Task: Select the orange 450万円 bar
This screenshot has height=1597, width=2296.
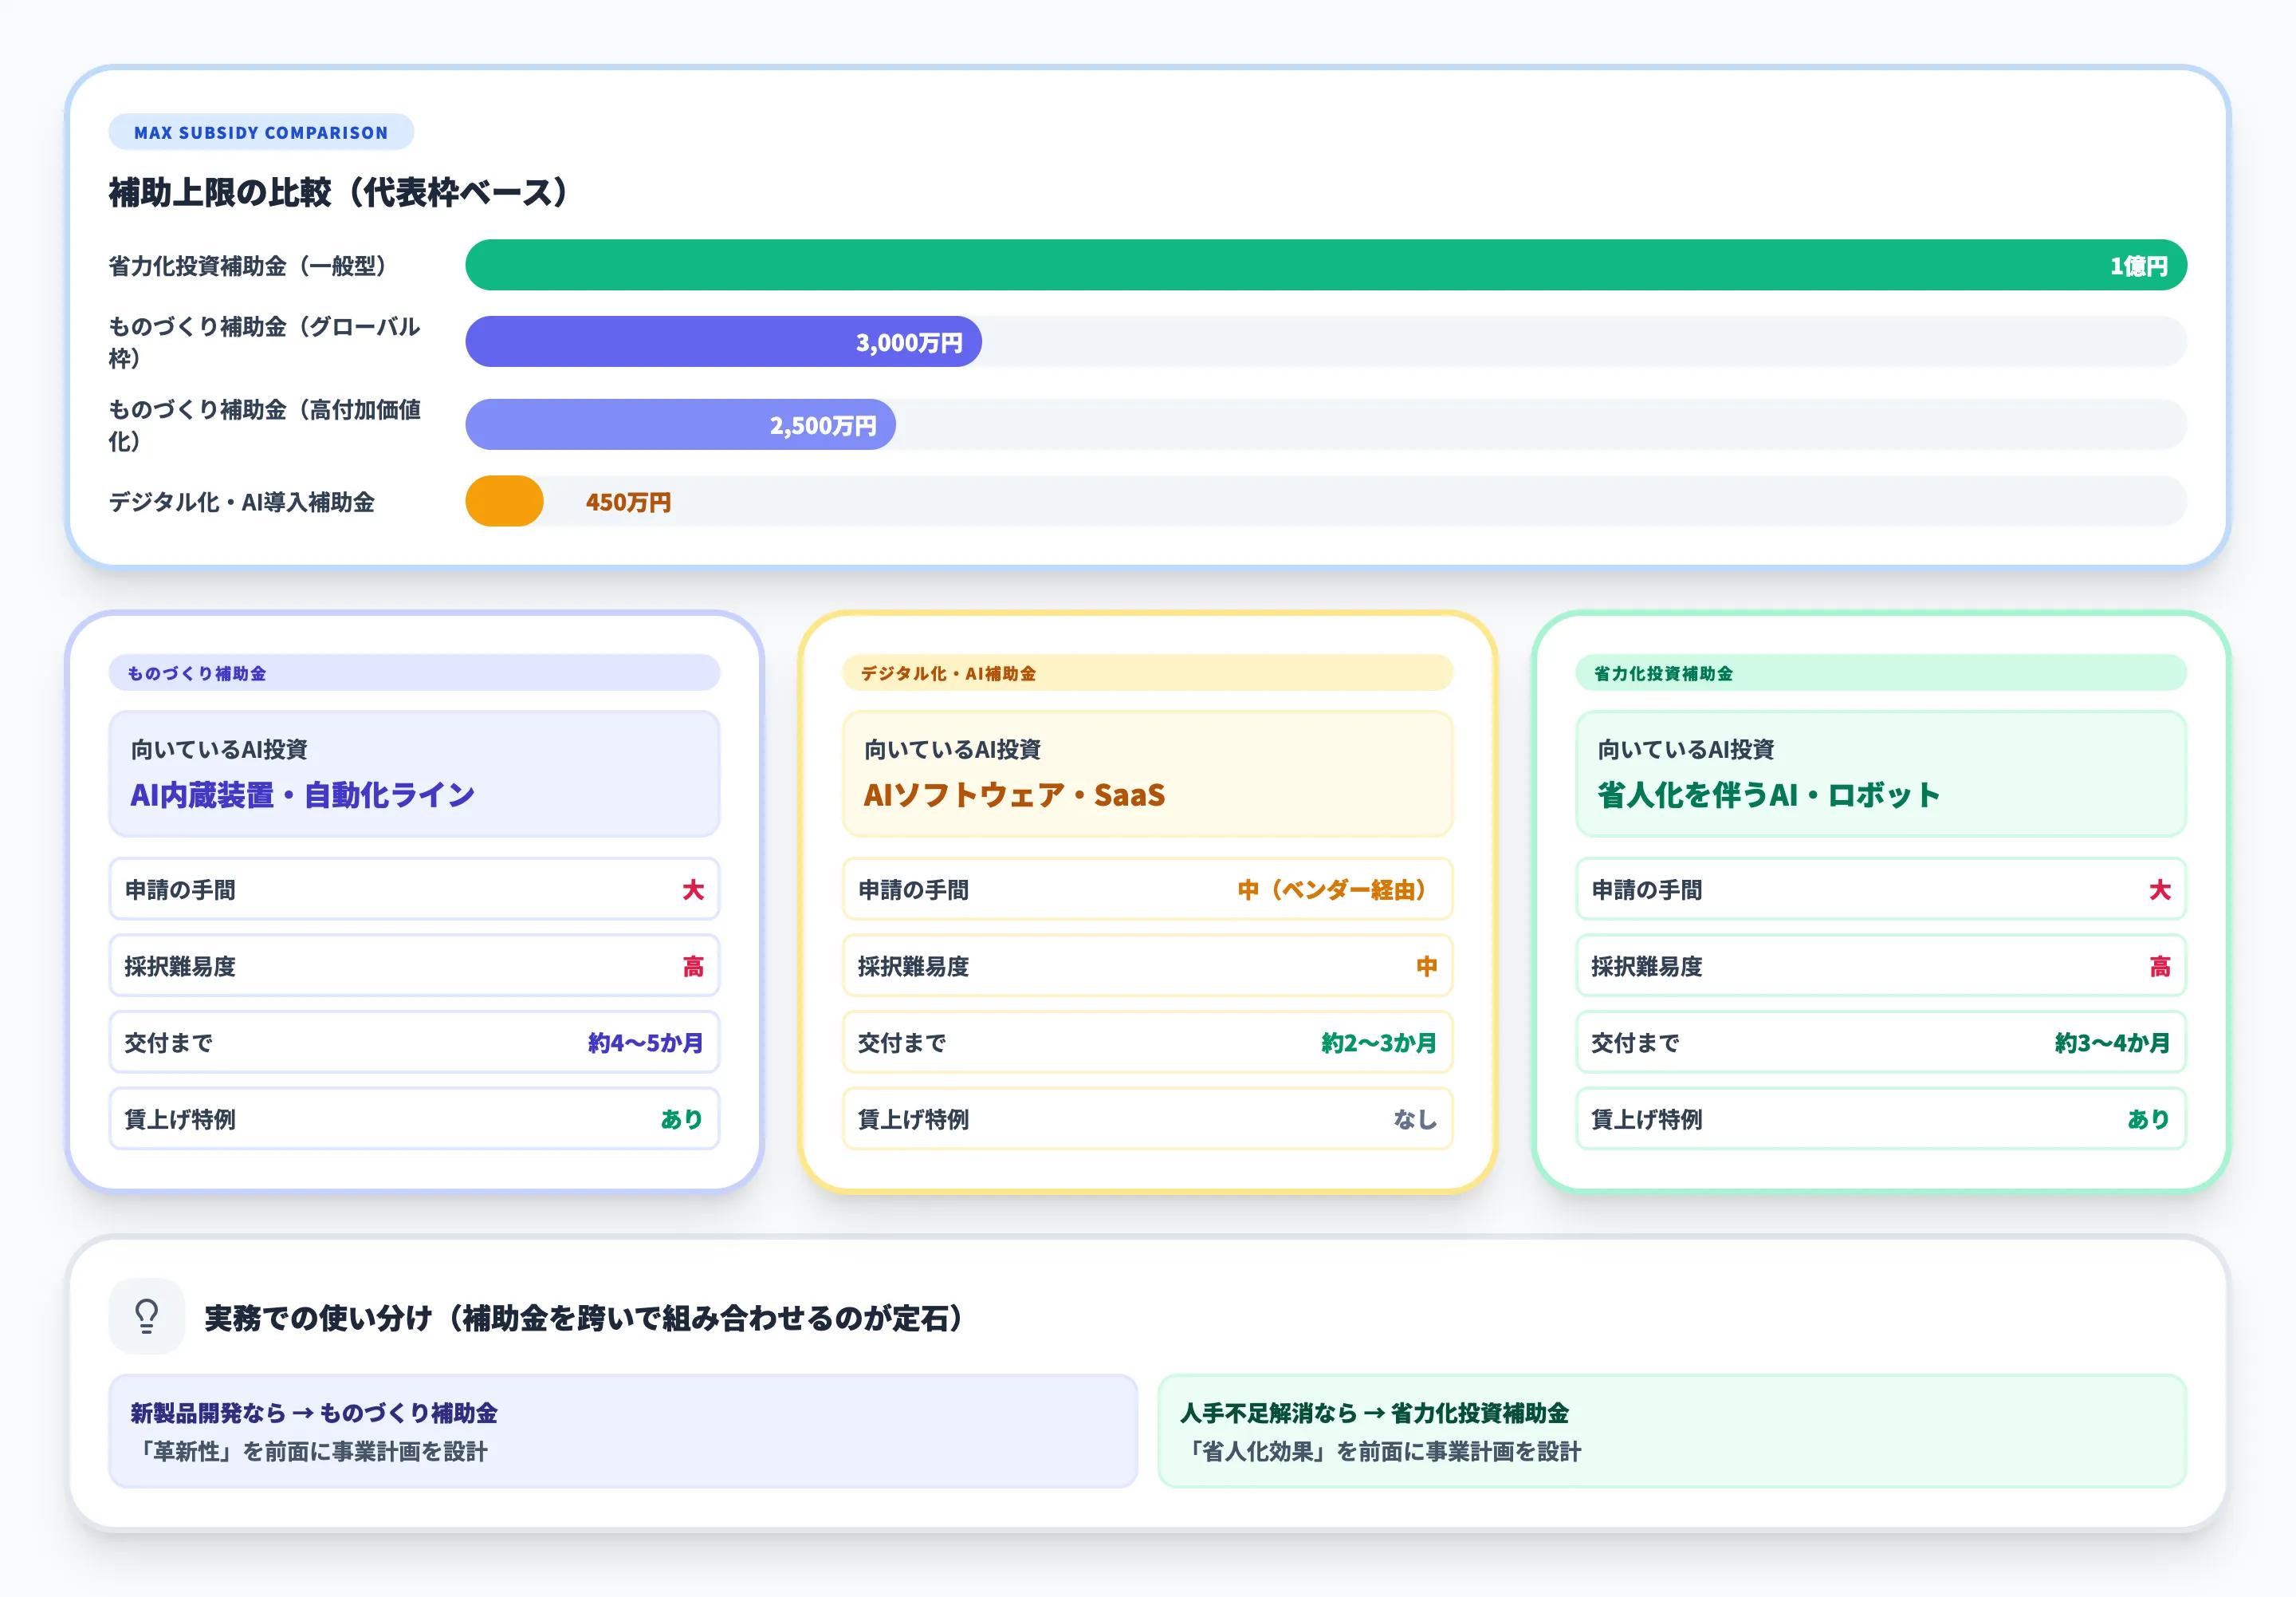Action: click(504, 501)
